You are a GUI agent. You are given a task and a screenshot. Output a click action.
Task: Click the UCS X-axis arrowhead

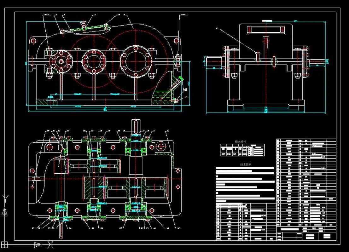[38, 244]
